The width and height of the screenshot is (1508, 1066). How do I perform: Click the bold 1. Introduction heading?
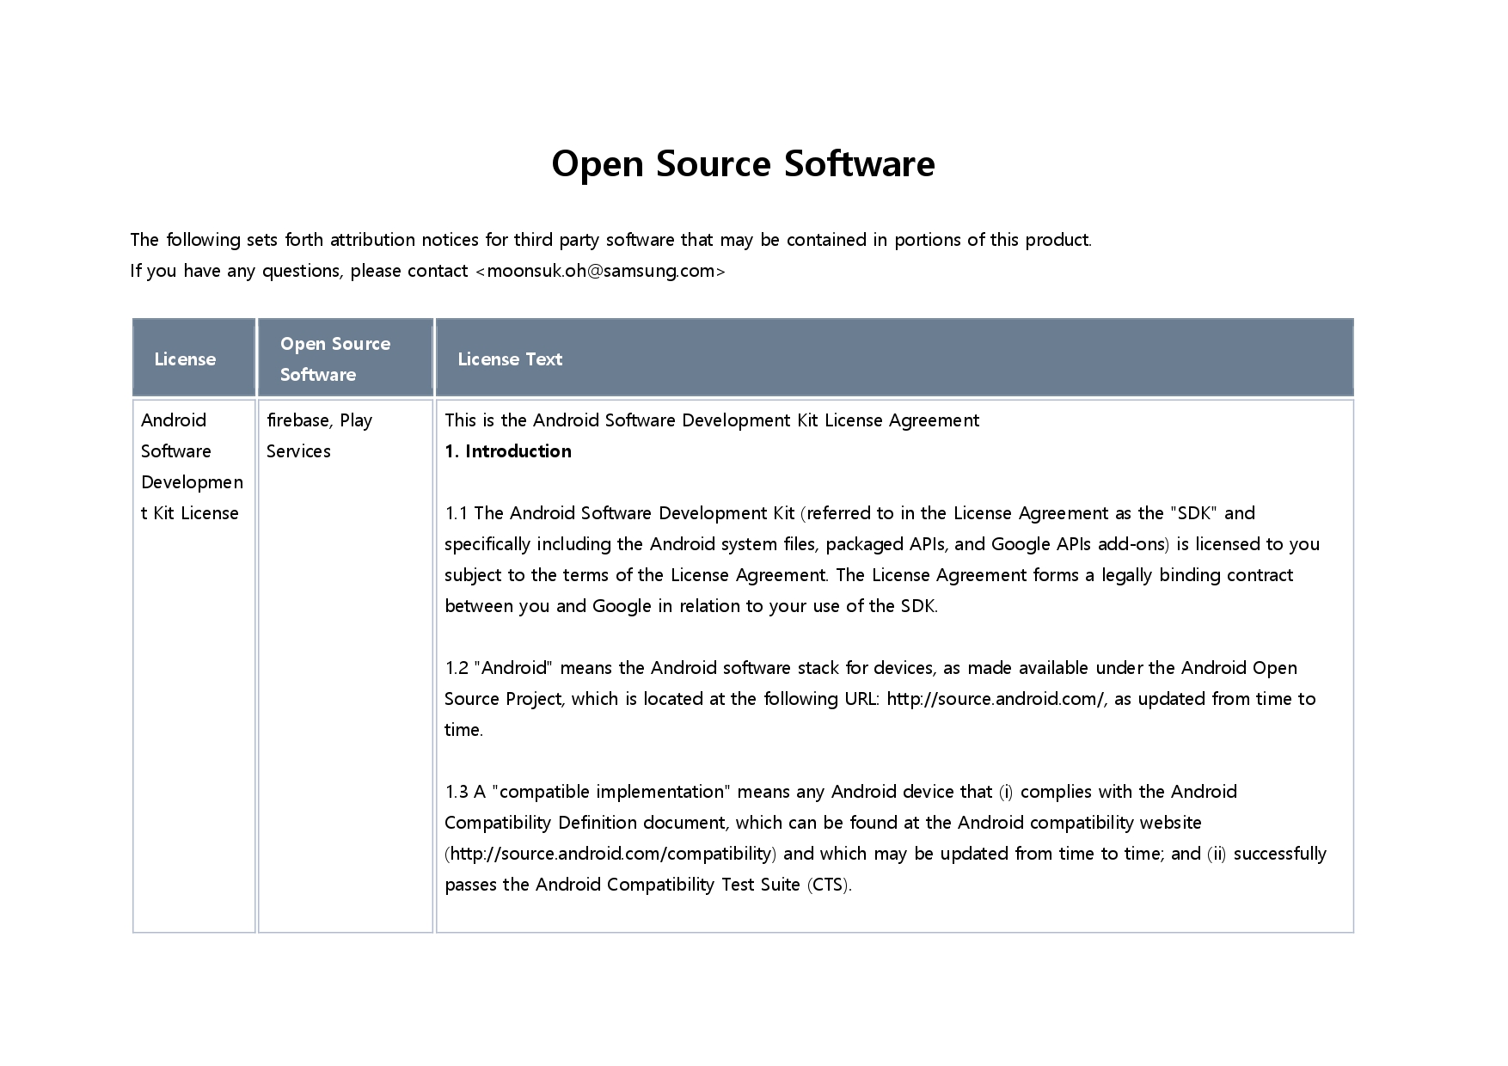coord(508,451)
